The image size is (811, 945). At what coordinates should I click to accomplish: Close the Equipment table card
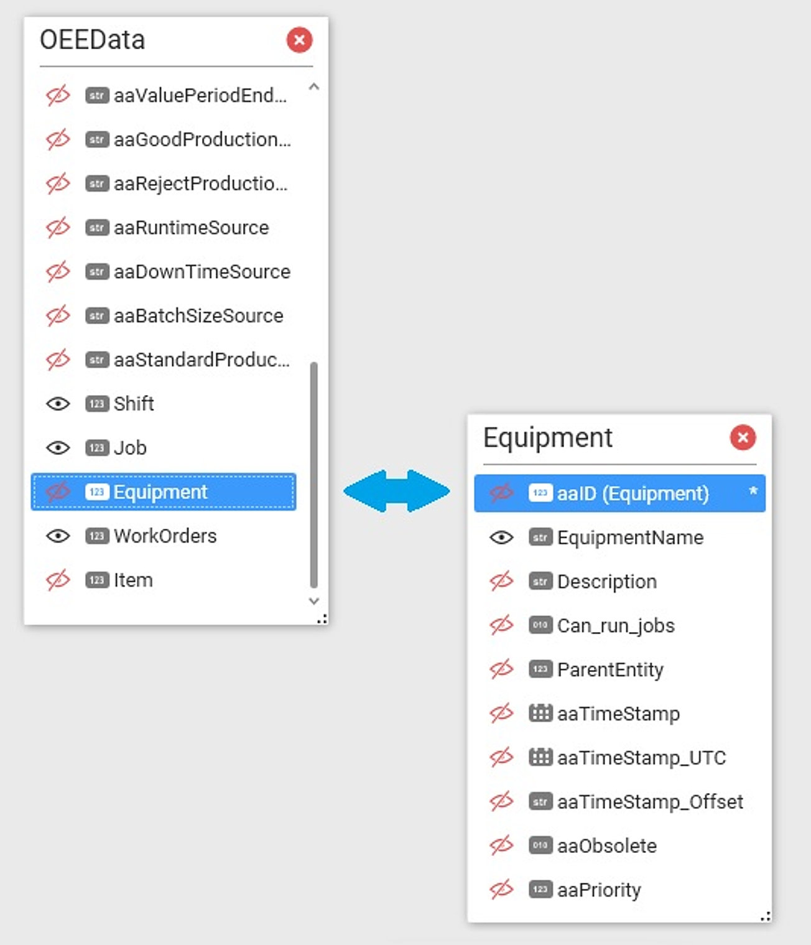[743, 437]
